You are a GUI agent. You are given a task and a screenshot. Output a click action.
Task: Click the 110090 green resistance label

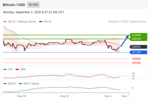[x=136, y=35]
